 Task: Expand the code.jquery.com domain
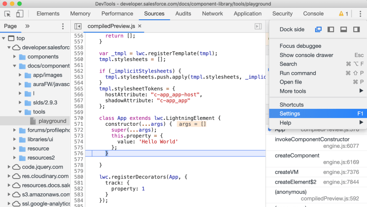[x=9, y=167]
